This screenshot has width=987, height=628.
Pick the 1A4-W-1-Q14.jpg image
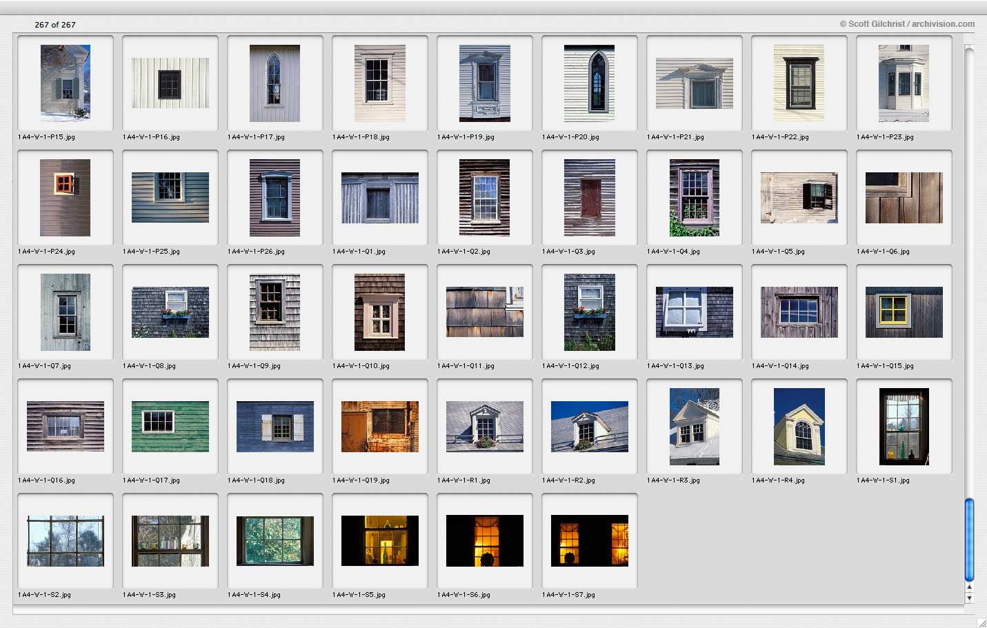click(799, 312)
